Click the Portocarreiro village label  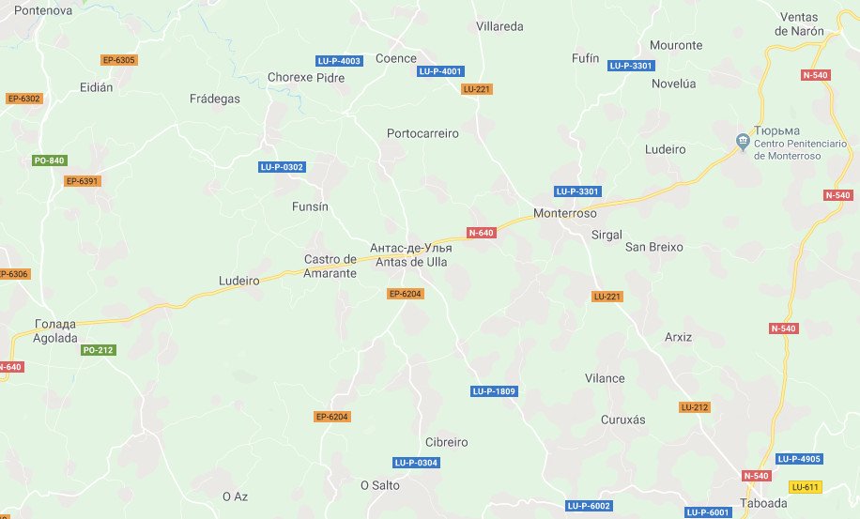[x=422, y=133]
